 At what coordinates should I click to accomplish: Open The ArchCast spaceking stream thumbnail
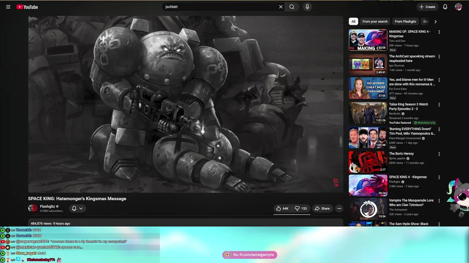(x=368, y=64)
